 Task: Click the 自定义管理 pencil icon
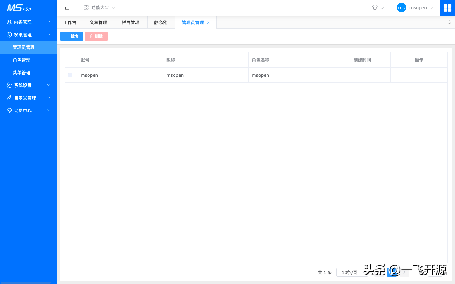pos(9,98)
